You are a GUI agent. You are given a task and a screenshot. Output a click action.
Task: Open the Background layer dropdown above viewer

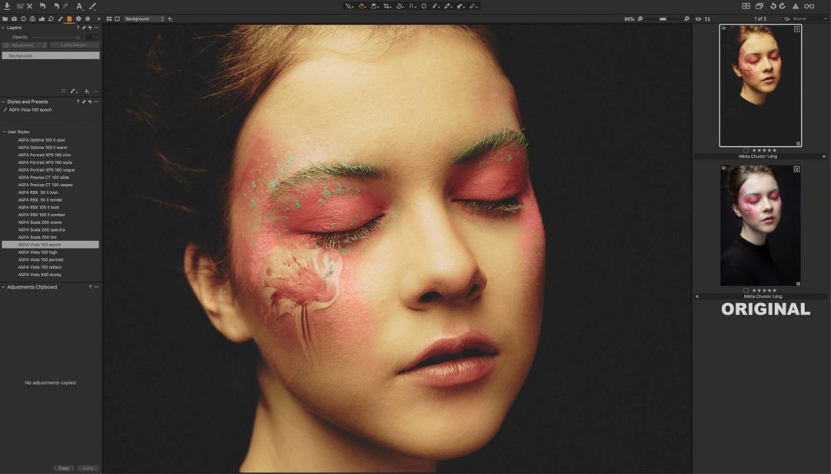point(145,18)
